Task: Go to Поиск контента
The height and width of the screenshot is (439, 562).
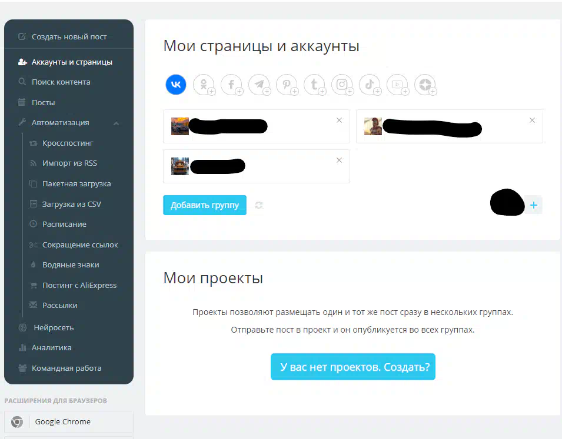Action: pyautogui.click(x=61, y=82)
